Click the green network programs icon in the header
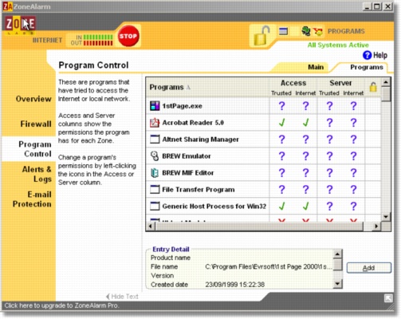401x319 pixels. pyautogui.click(x=306, y=31)
